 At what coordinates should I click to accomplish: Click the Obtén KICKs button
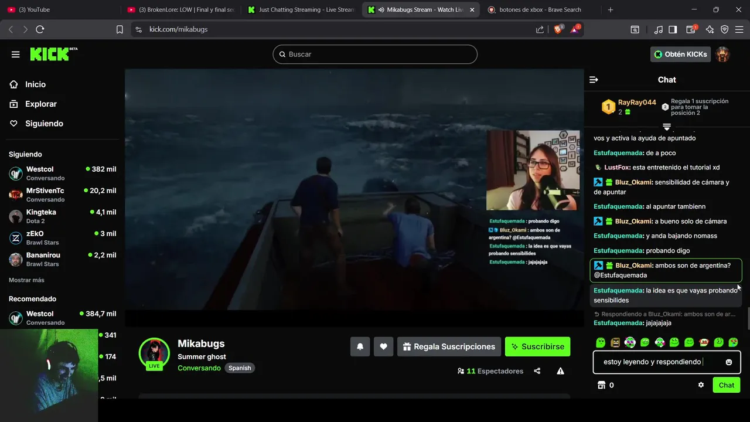coord(680,55)
